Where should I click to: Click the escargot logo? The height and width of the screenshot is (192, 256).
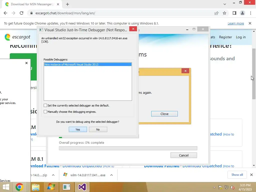point(17,37)
